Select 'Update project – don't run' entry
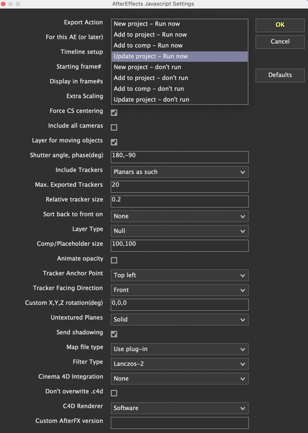Viewport: 308px width, 433px height. [179, 99]
